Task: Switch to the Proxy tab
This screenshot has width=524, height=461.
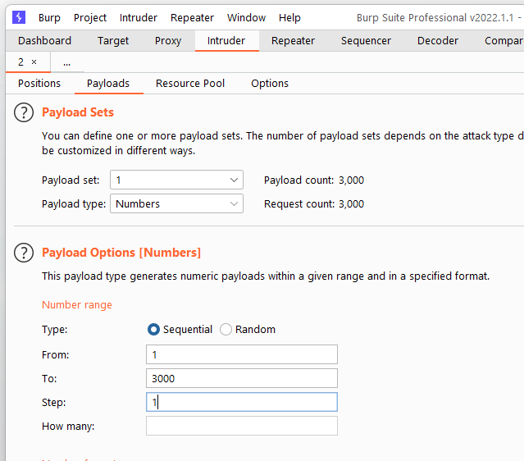Action: (168, 41)
